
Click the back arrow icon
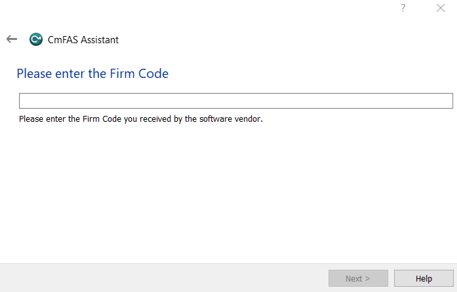click(x=12, y=39)
